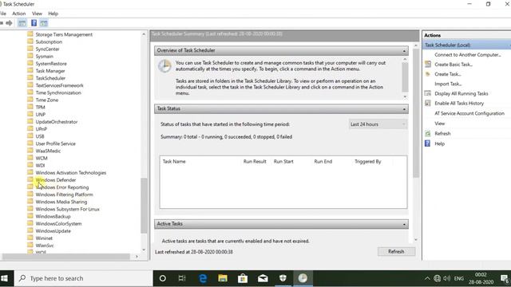Click the volume icon in system tray

click(447, 278)
